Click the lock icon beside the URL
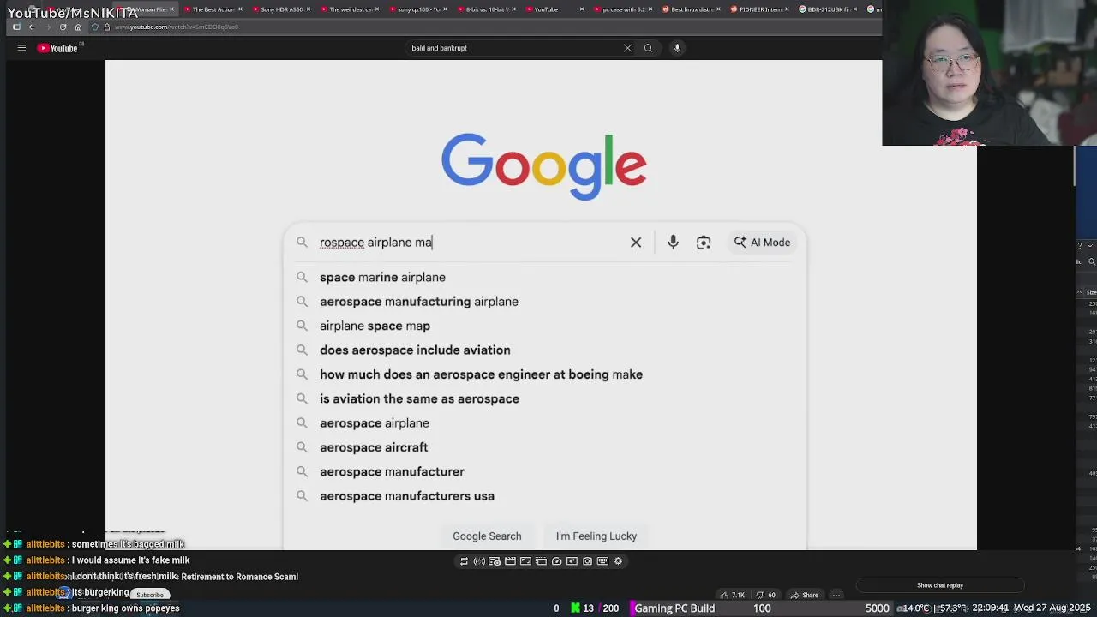This screenshot has height=617, width=1097. tap(106, 27)
